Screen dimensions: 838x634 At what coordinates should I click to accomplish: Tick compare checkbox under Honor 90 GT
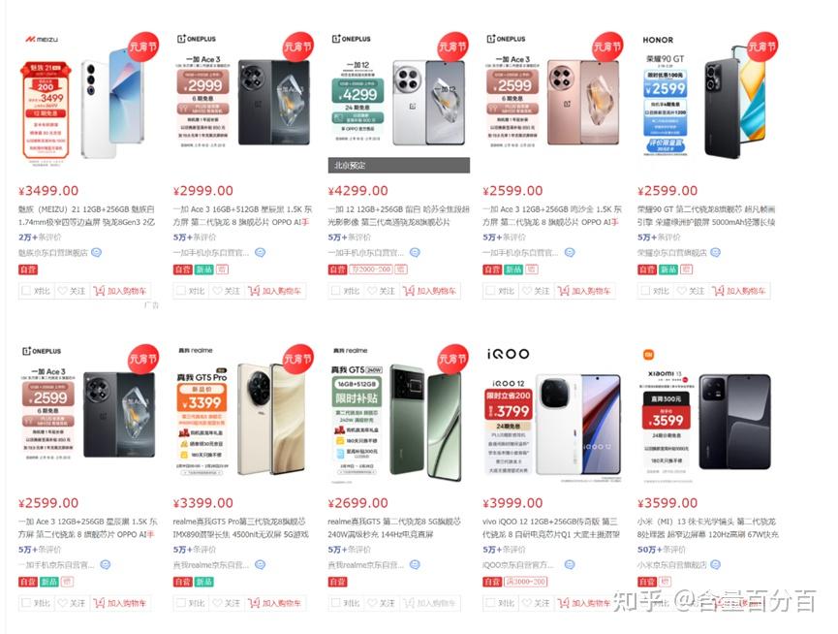pos(645,291)
